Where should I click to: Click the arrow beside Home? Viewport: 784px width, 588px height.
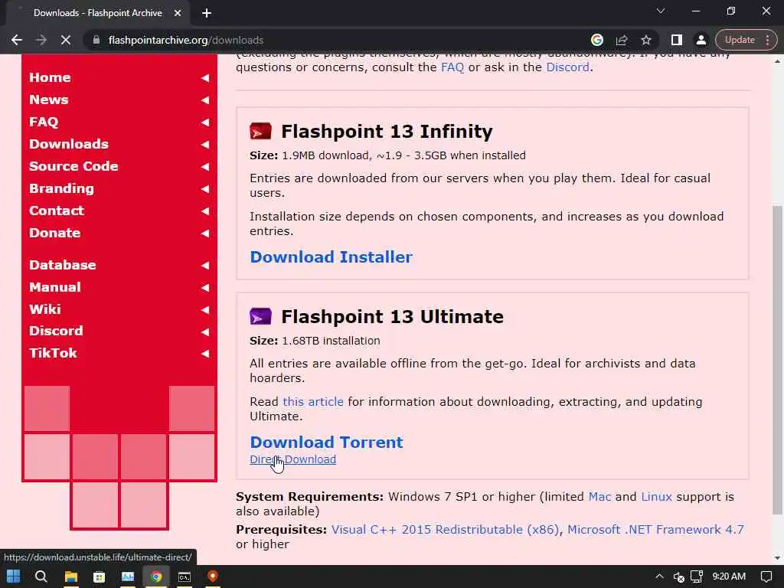click(x=205, y=78)
